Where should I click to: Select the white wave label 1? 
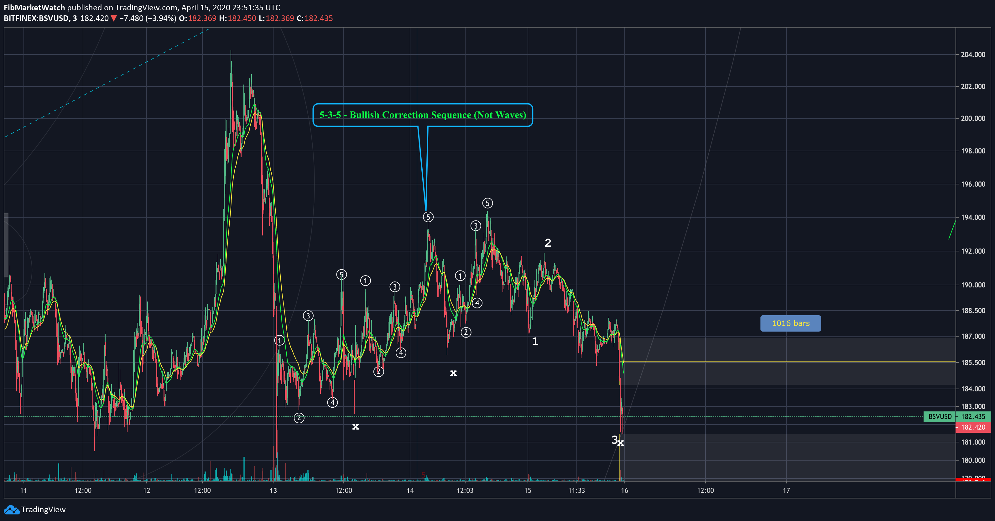point(535,342)
